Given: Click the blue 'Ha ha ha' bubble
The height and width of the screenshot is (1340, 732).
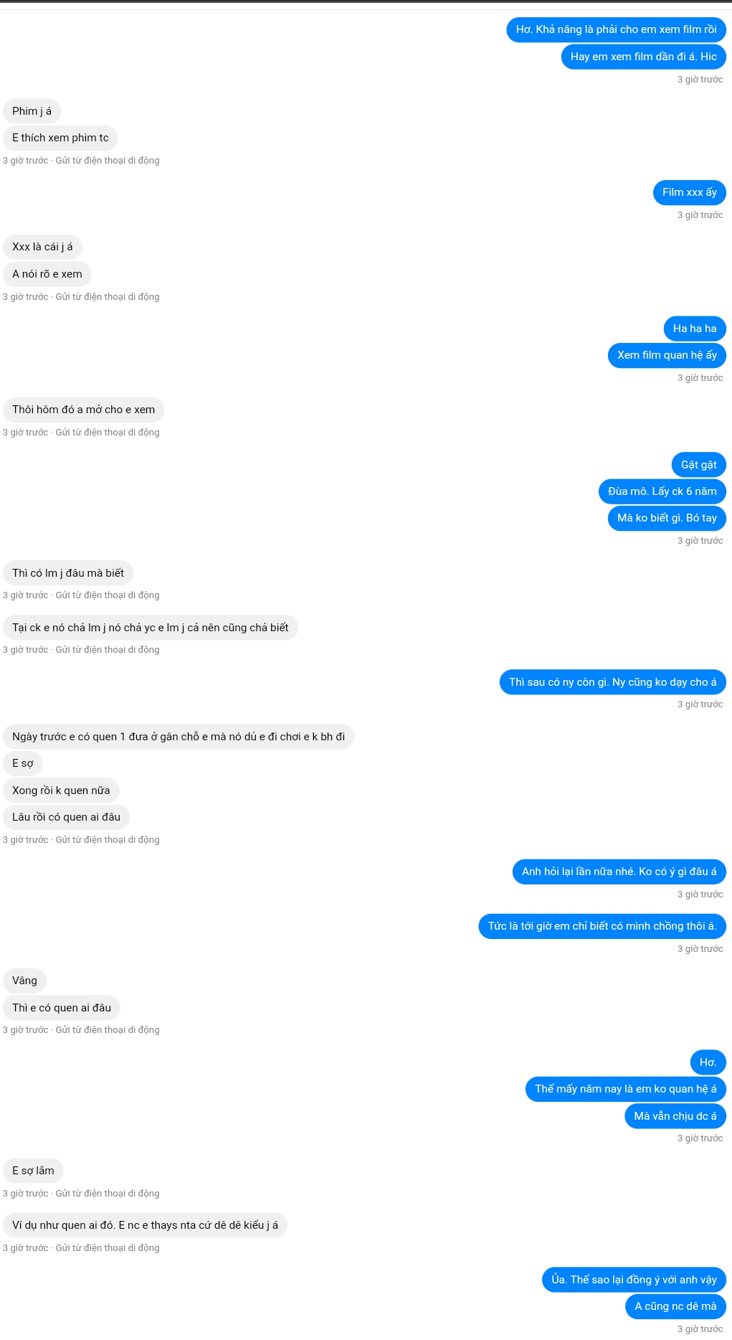Looking at the screenshot, I should click(x=695, y=329).
